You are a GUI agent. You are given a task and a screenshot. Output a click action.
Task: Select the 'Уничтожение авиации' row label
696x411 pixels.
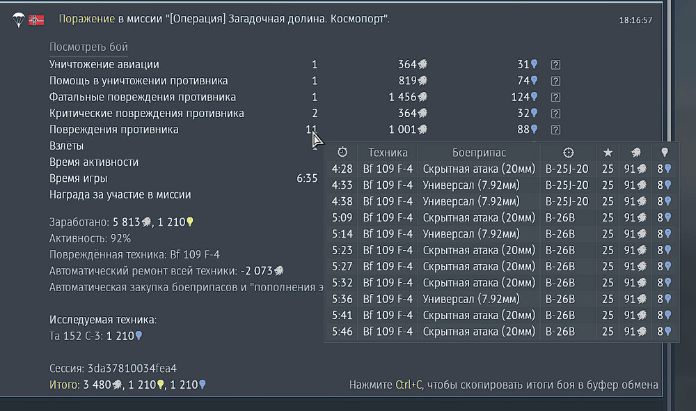tap(104, 64)
